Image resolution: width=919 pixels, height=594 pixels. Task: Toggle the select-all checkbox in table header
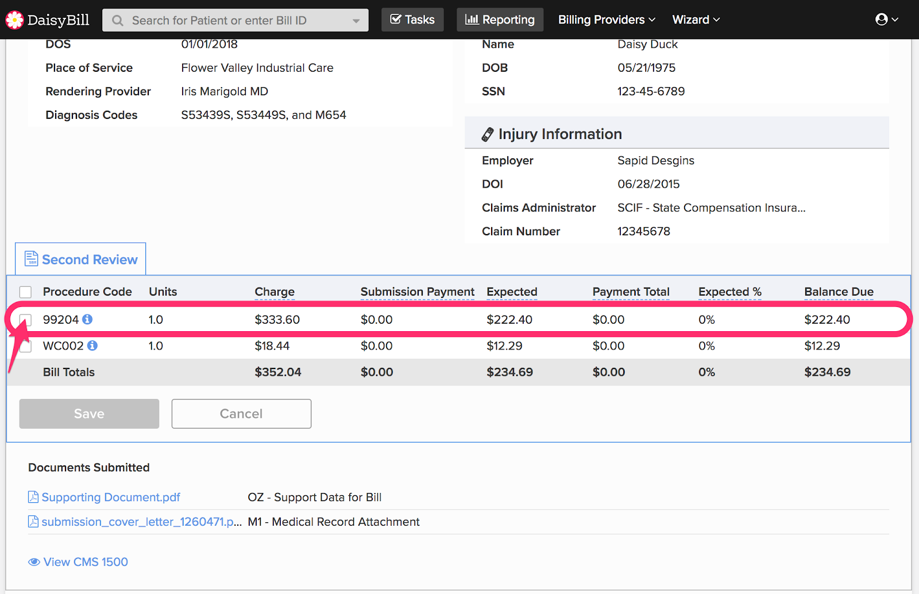(25, 292)
